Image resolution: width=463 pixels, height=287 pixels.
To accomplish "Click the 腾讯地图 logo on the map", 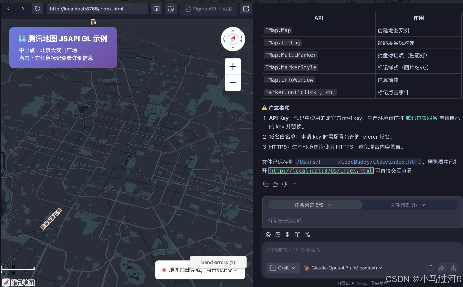I will click(18, 283).
